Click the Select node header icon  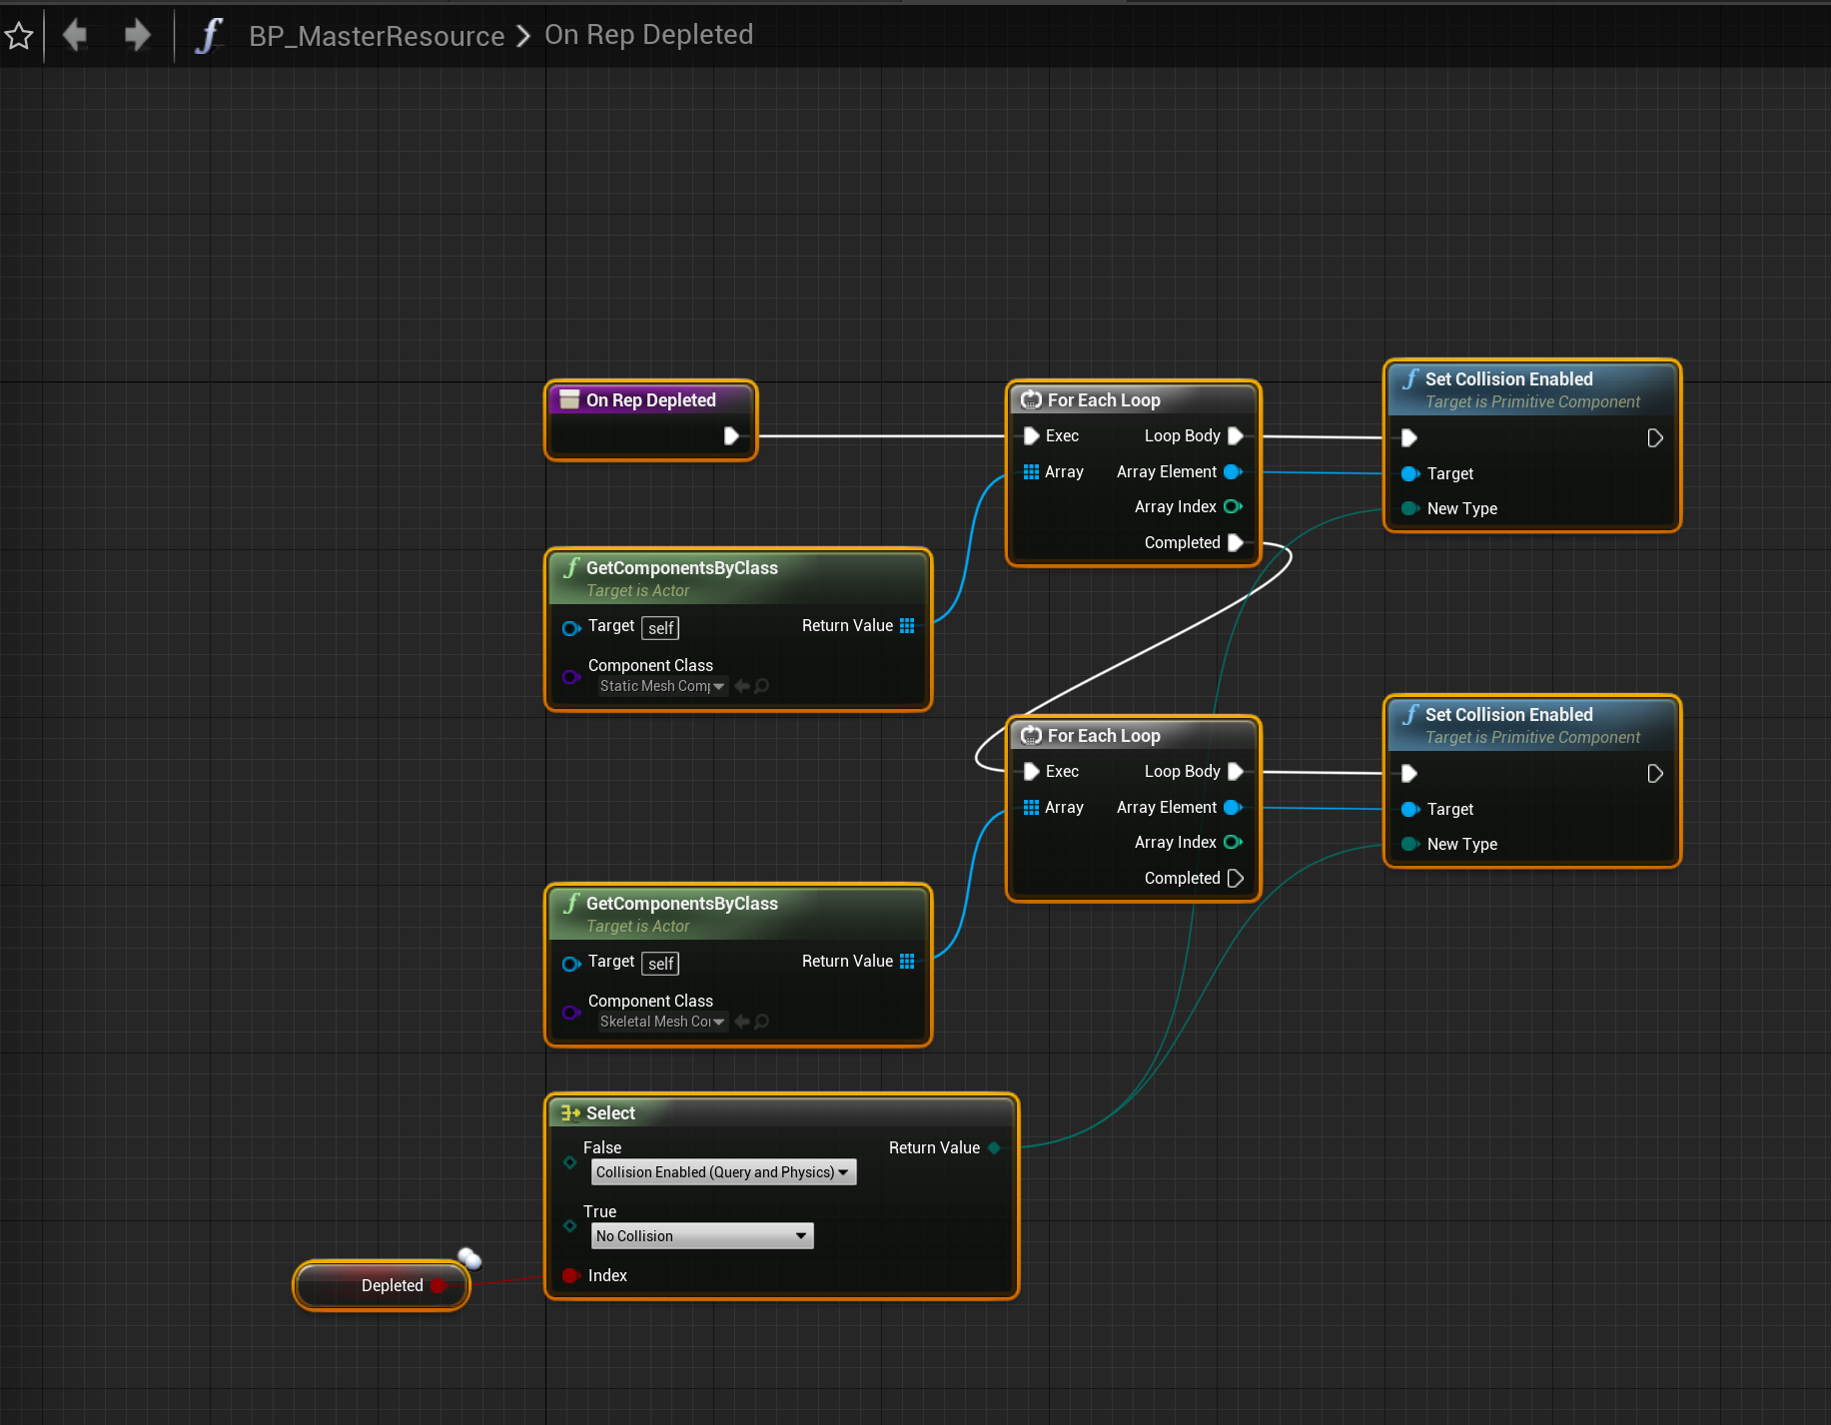(570, 1112)
